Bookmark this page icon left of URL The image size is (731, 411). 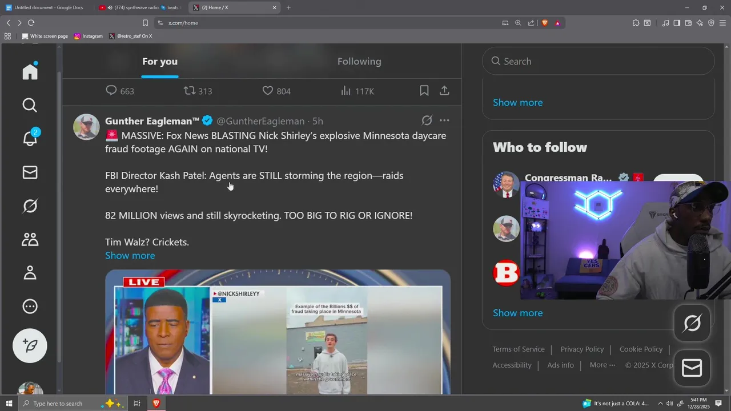coord(145,23)
